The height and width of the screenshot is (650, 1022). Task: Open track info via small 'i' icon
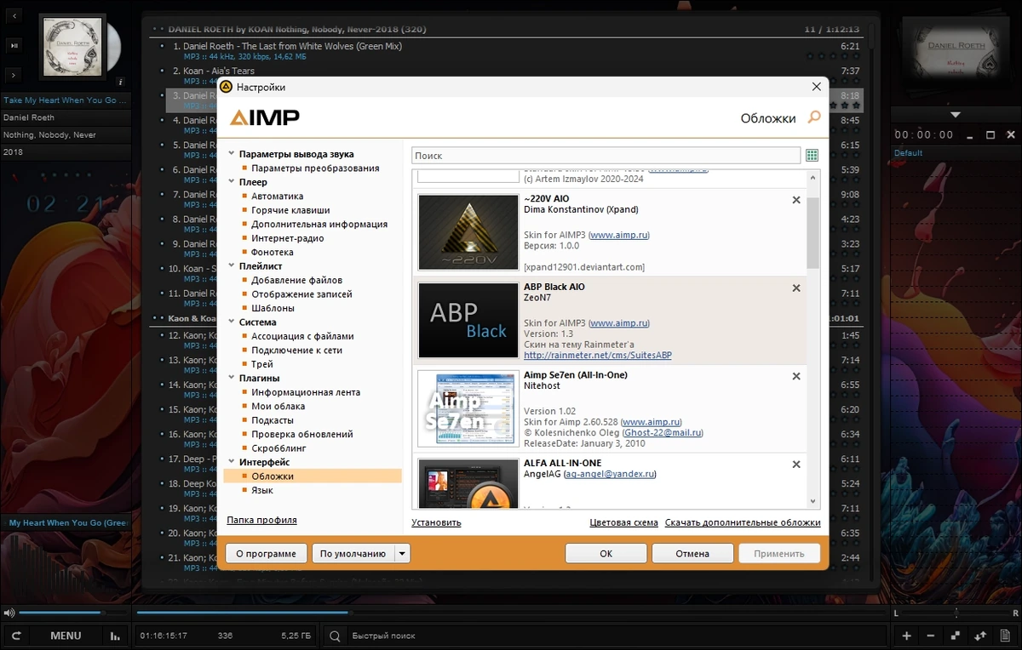point(121,82)
